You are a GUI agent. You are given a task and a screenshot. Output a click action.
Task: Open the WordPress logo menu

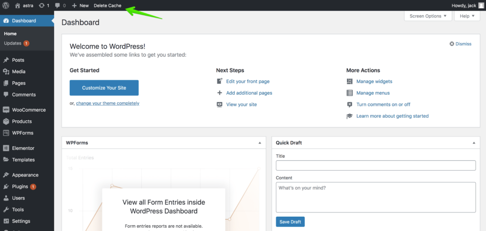6,5
